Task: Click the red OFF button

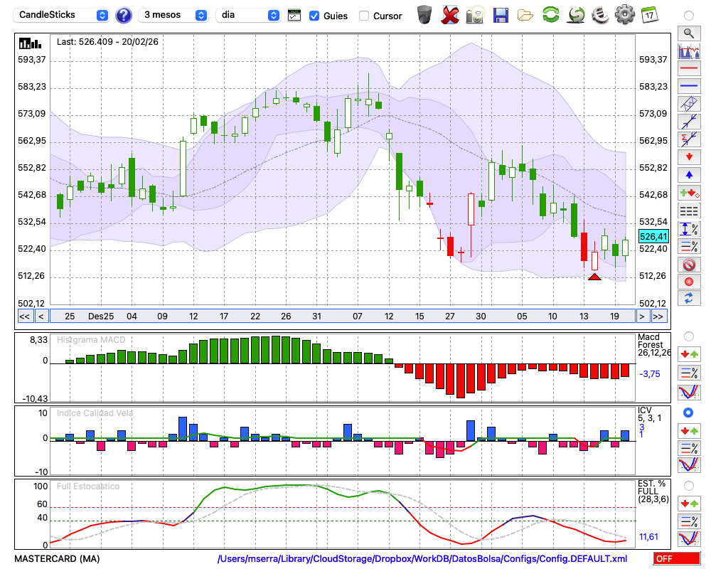Action: (x=676, y=559)
